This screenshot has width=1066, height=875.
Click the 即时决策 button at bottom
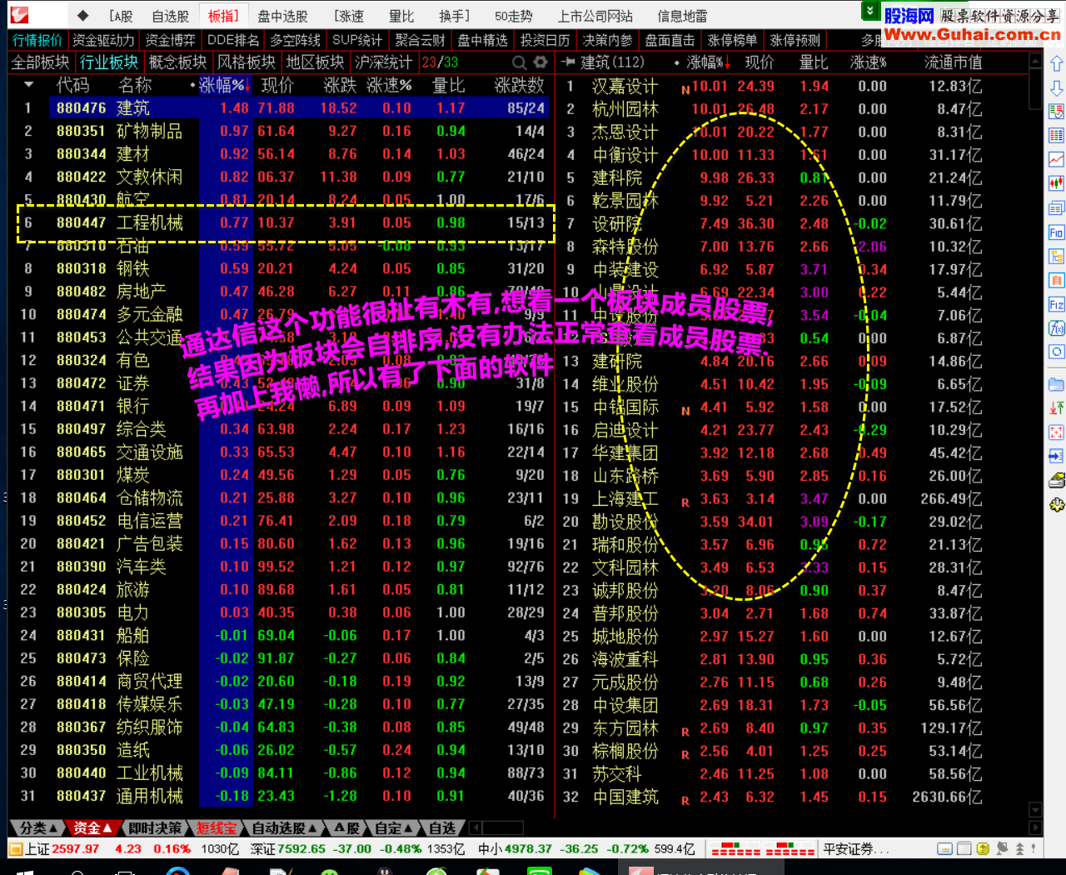pyautogui.click(x=154, y=828)
